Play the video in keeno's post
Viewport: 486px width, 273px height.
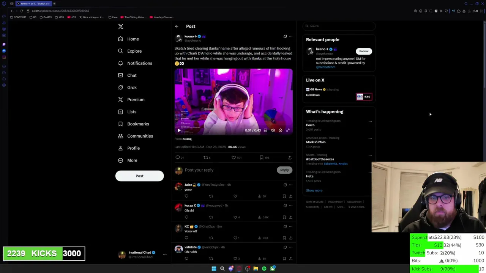click(179, 130)
